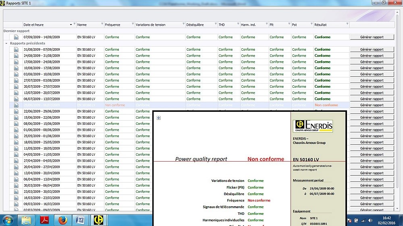Click EN 50160 LV heading in preview
This screenshot has height=226, width=403.
(x=306, y=160)
